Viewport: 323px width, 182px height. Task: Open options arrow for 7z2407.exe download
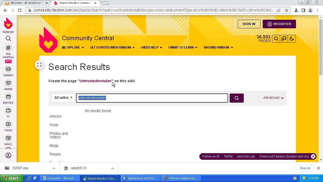(54, 168)
